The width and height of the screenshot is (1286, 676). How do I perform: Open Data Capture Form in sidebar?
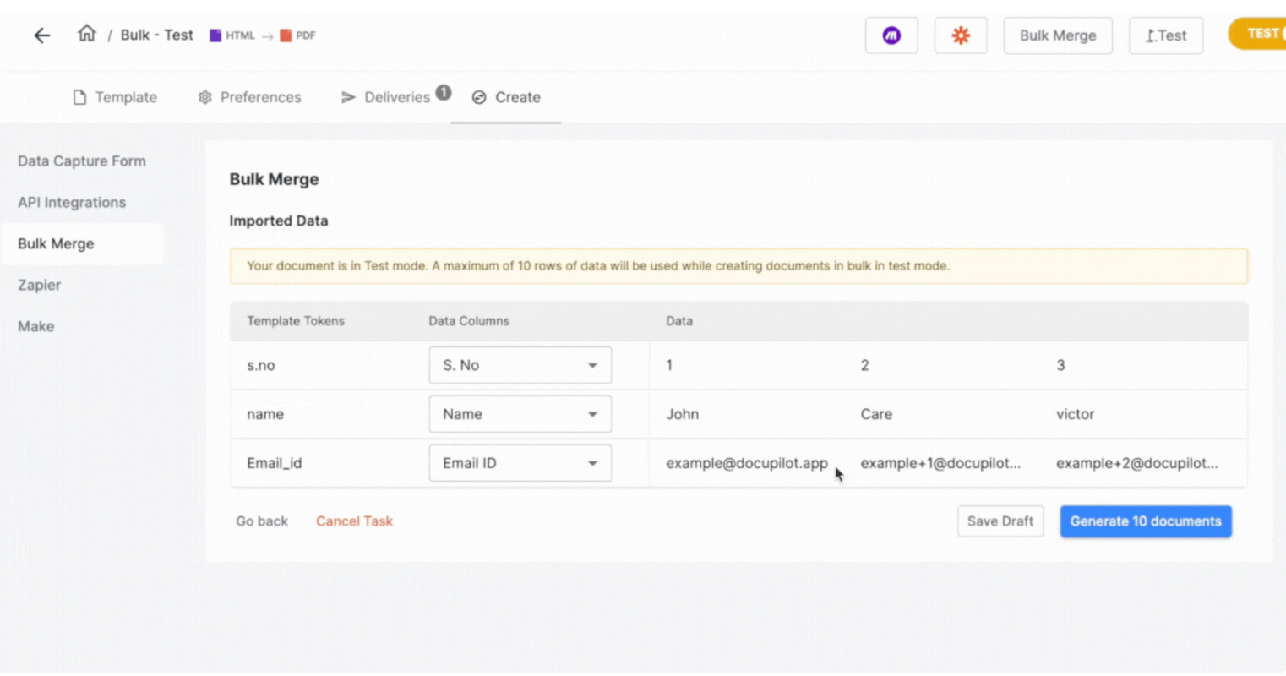click(x=82, y=161)
